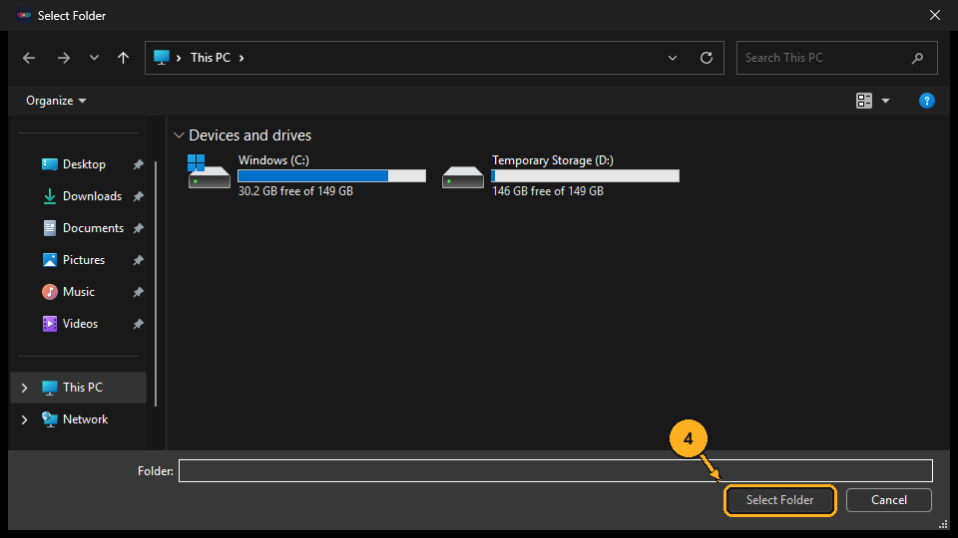Click the pin icon beside Desktop
The width and height of the screenshot is (958, 538).
[138, 164]
